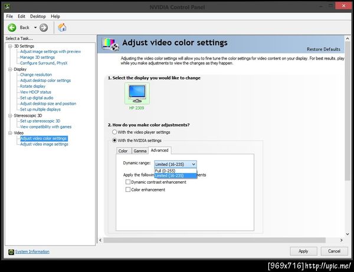Enable Color enhancement checkbox
This screenshot has width=354, height=272.
point(128,190)
